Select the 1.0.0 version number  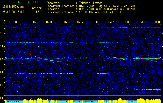[x=35, y=2]
